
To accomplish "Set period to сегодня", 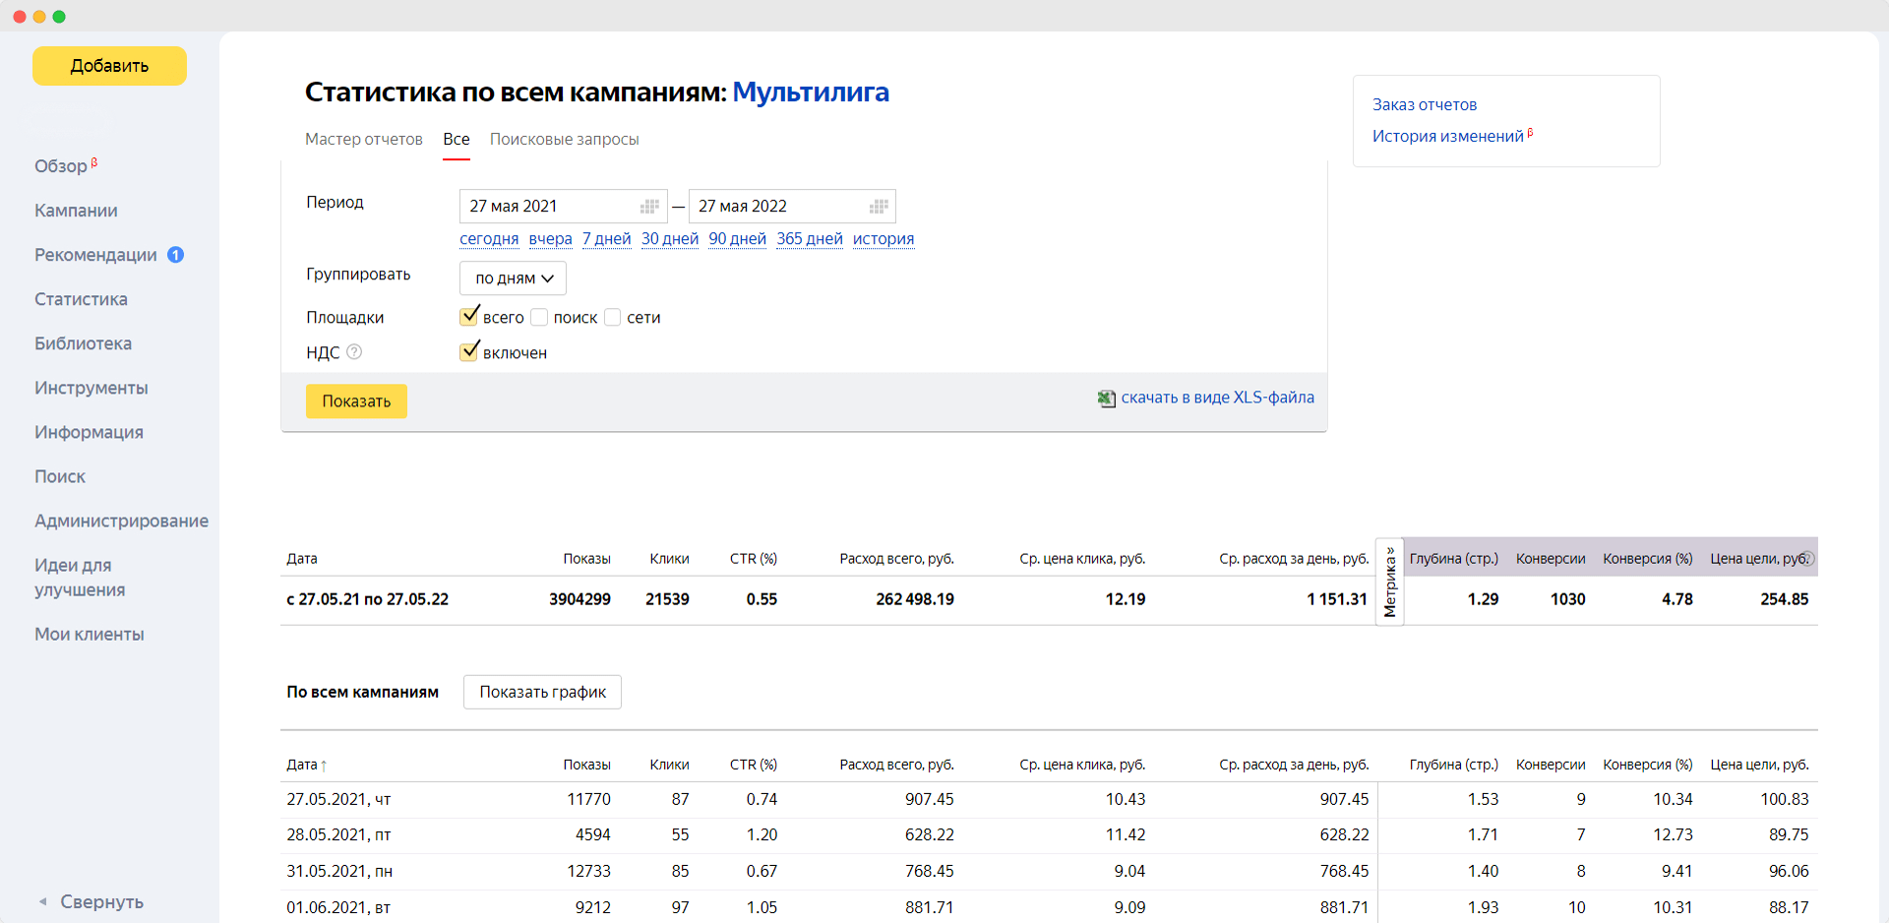I will coord(489,239).
